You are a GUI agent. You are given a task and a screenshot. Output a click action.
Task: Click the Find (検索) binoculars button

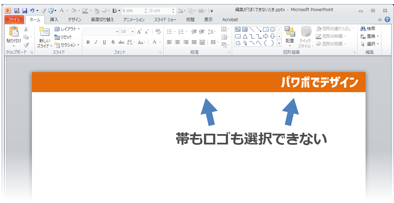pos(368,28)
